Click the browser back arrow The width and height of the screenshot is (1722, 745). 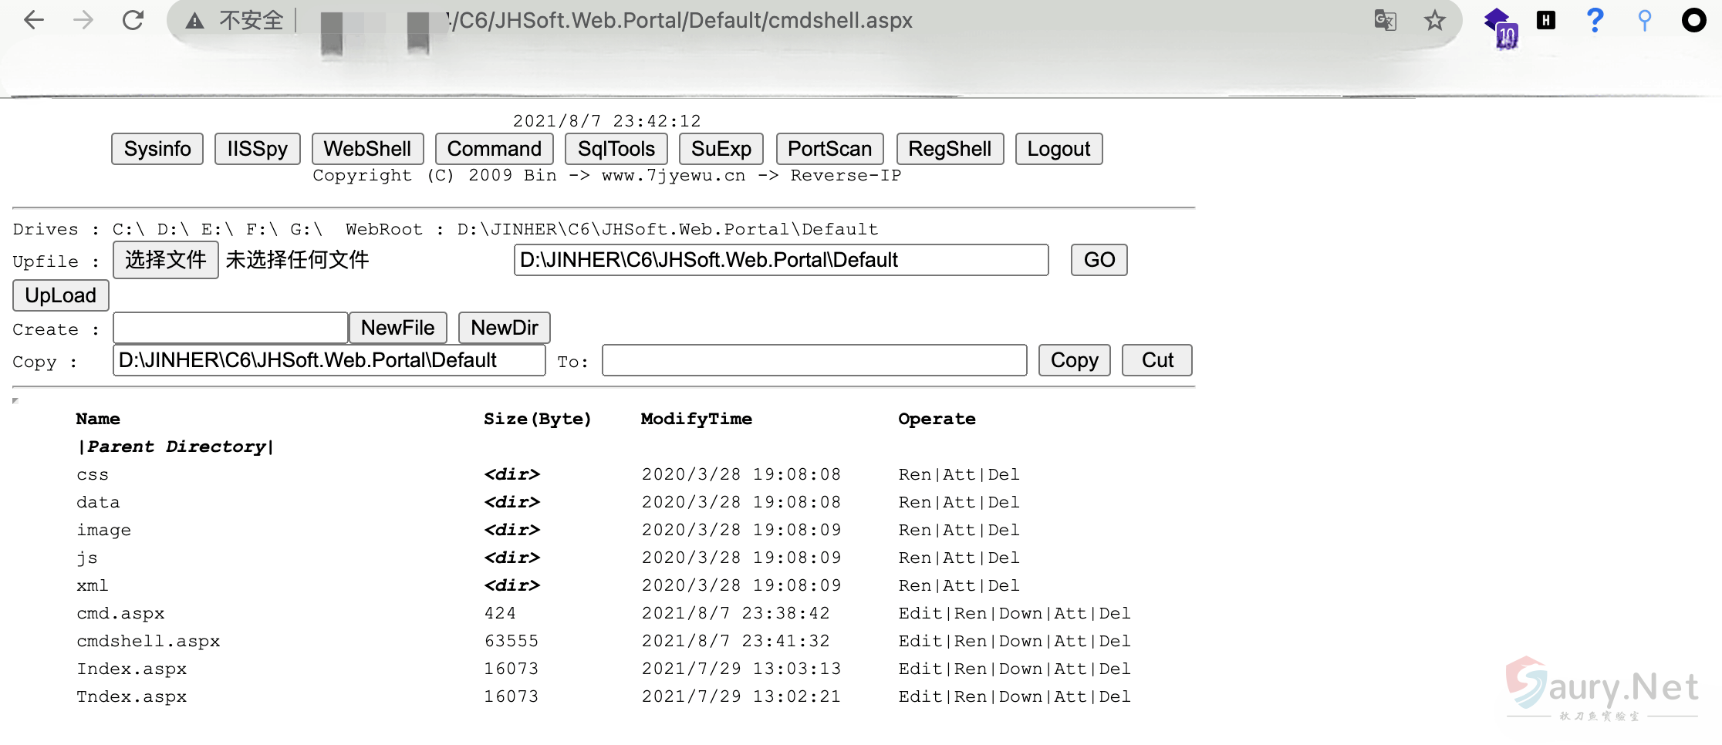pos(34,20)
